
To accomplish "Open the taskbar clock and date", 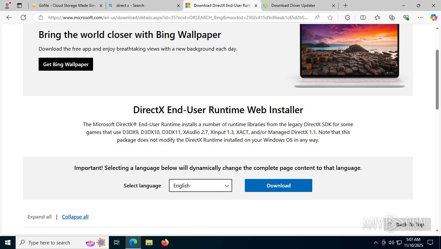I will [413, 243].
